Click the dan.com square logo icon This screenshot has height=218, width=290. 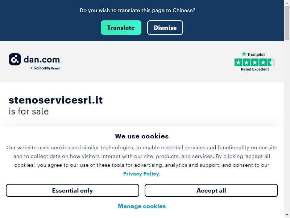[x=15, y=59]
